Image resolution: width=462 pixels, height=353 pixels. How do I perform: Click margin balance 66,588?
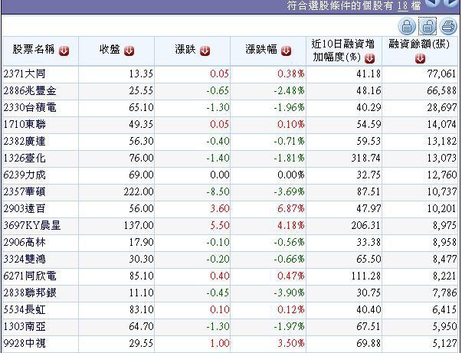441,90
